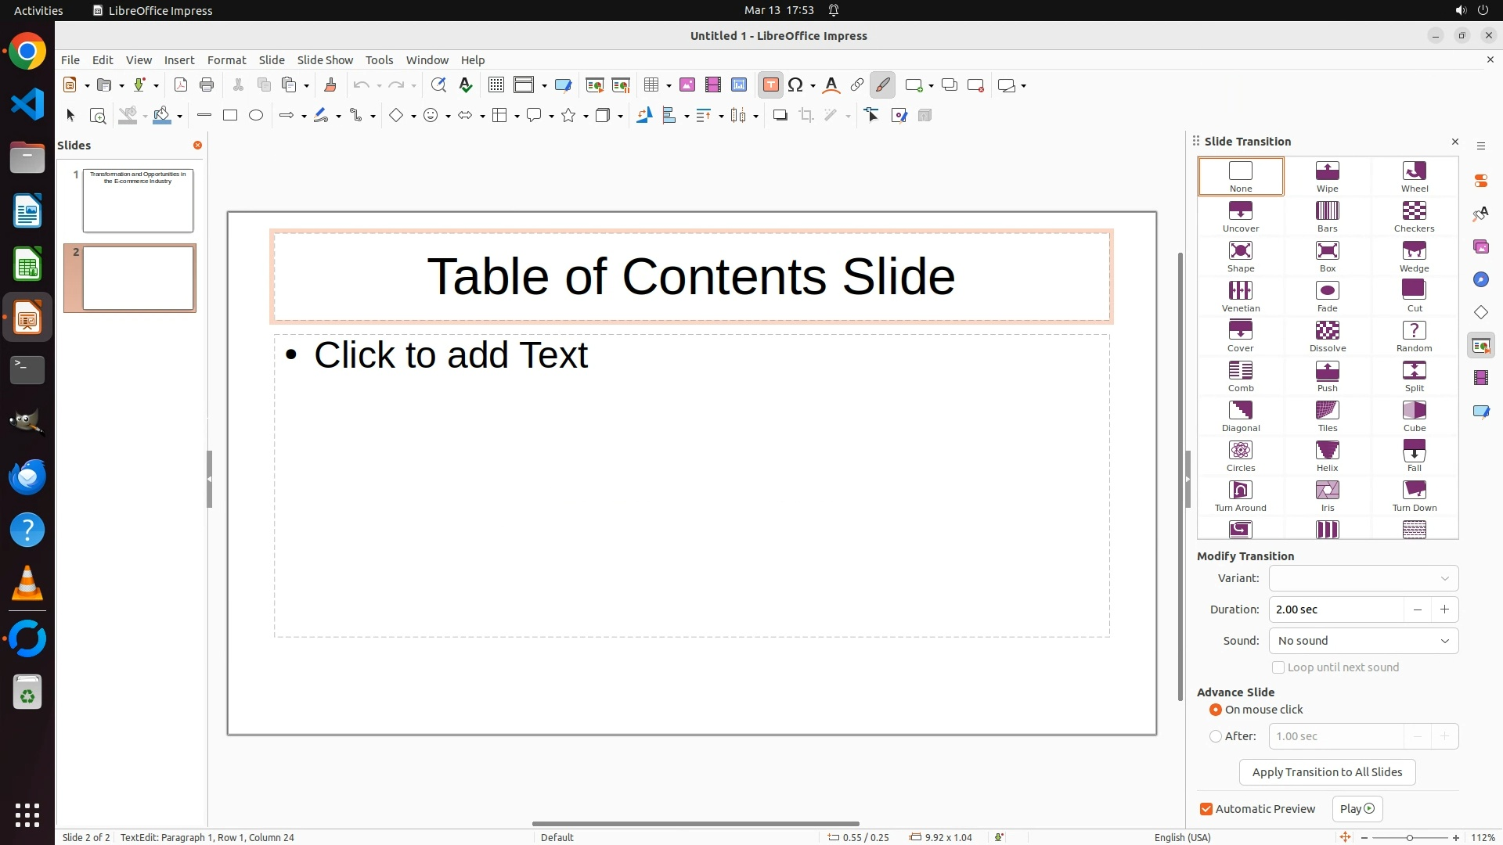1503x845 pixels.
Task: Select the After advance-slide radio button
Action: click(x=1216, y=736)
